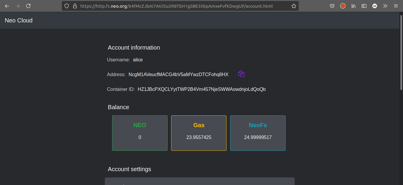Screen dimensions: 403x185
Task: Select the NeoFs balance card
Action: tap(258, 133)
